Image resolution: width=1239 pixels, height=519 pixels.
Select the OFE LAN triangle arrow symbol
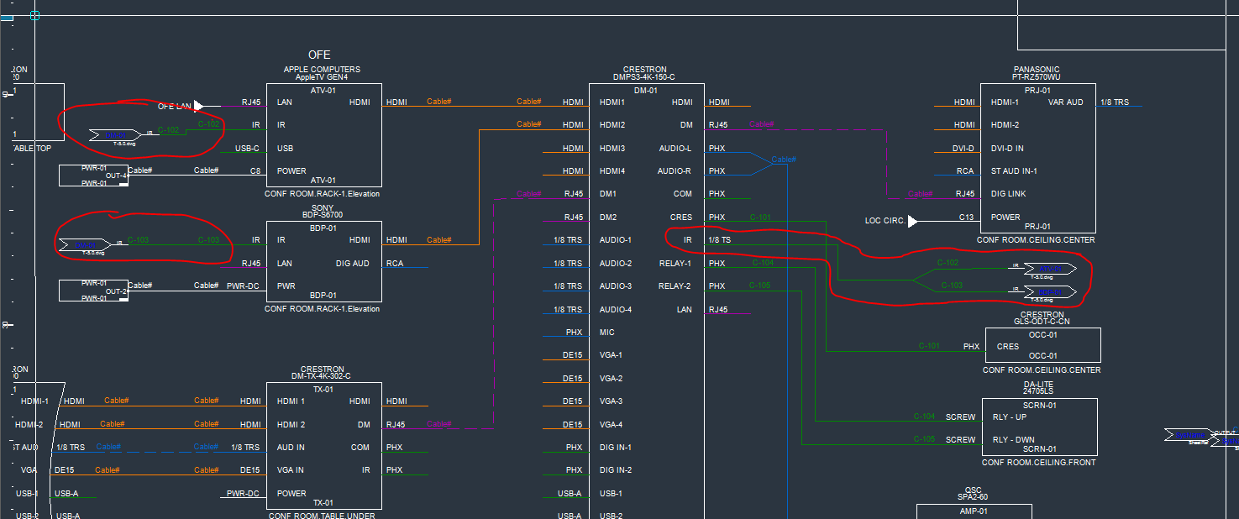point(199,106)
